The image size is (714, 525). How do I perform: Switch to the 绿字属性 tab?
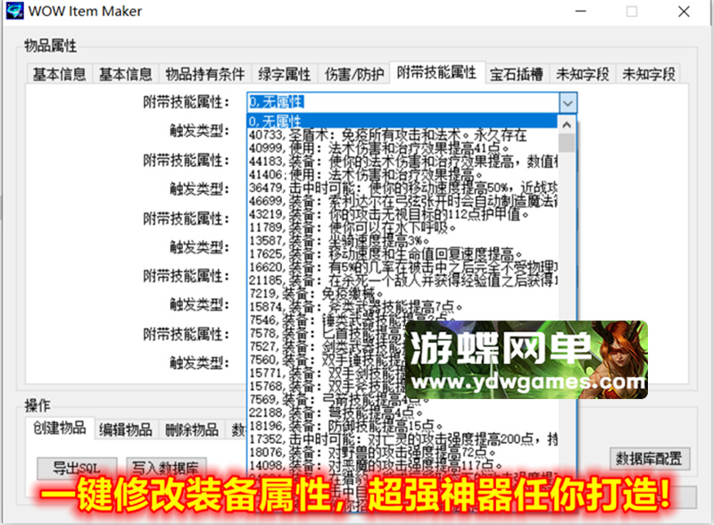point(284,74)
